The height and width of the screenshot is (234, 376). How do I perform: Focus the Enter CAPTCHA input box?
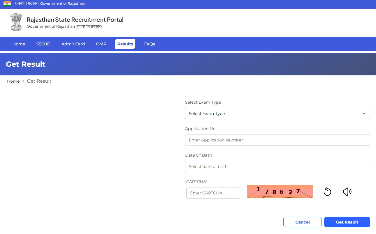pyautogui.click(x=213, y=193)
